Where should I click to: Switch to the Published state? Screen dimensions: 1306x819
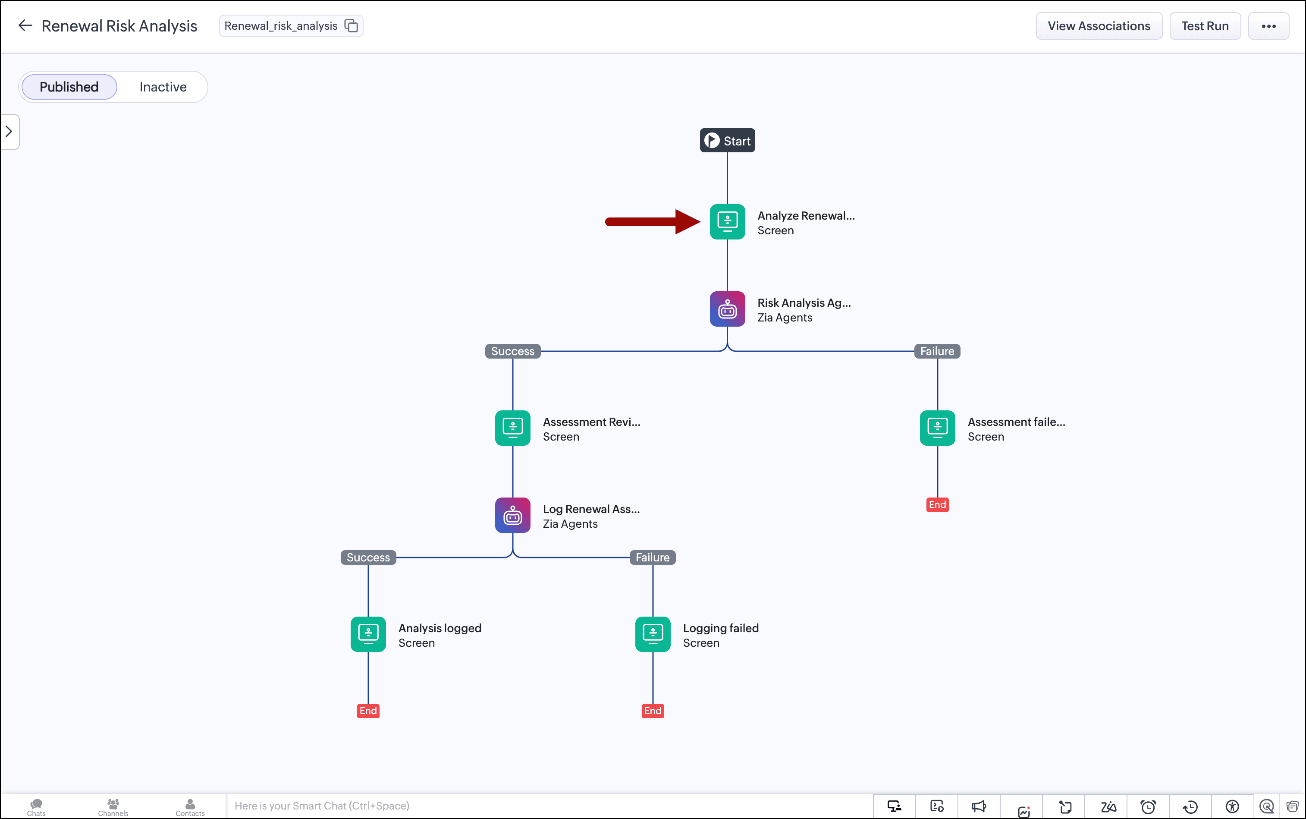pyautogui.click(x=69, y=87)
